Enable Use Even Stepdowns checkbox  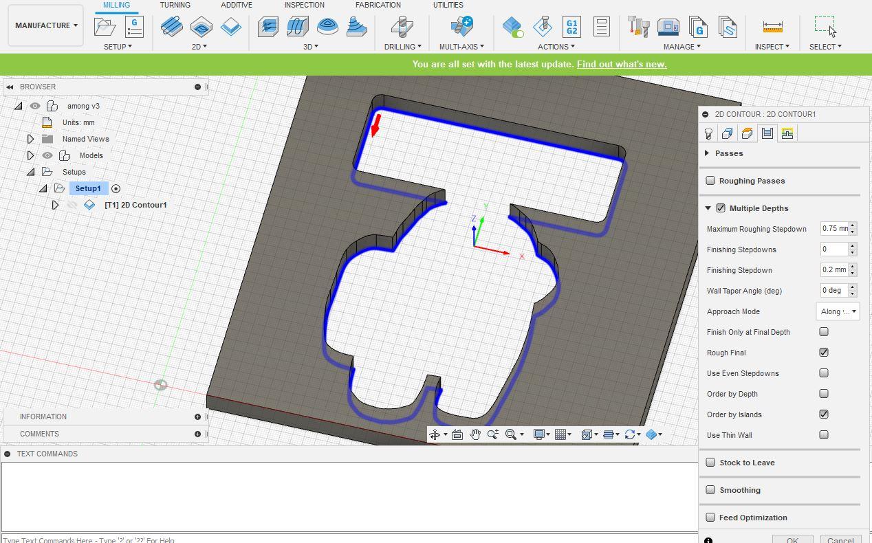point(824,373)
